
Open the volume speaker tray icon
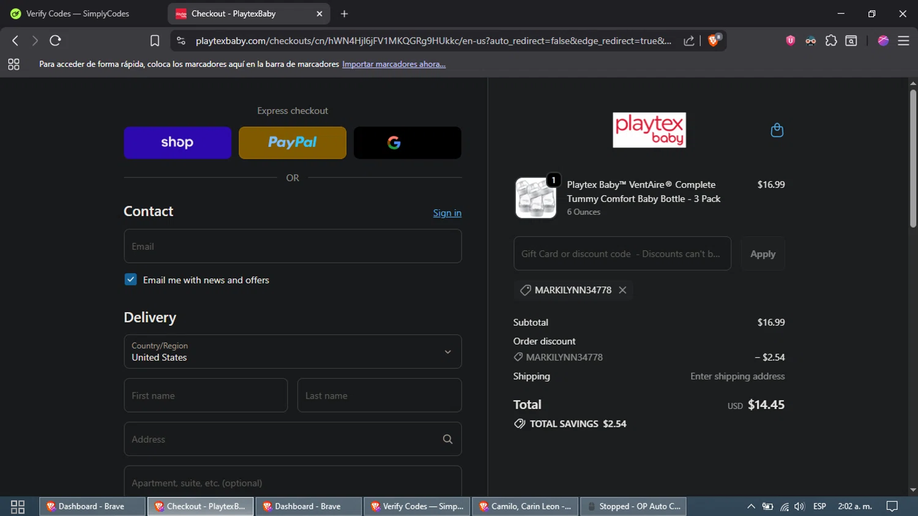(x=799, y=506)
